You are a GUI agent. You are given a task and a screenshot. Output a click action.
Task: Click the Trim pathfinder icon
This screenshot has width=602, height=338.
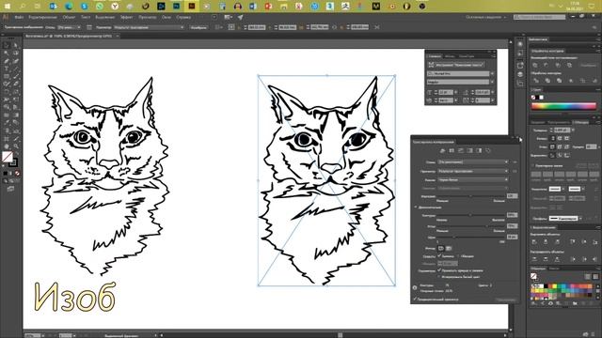[547, 81]
